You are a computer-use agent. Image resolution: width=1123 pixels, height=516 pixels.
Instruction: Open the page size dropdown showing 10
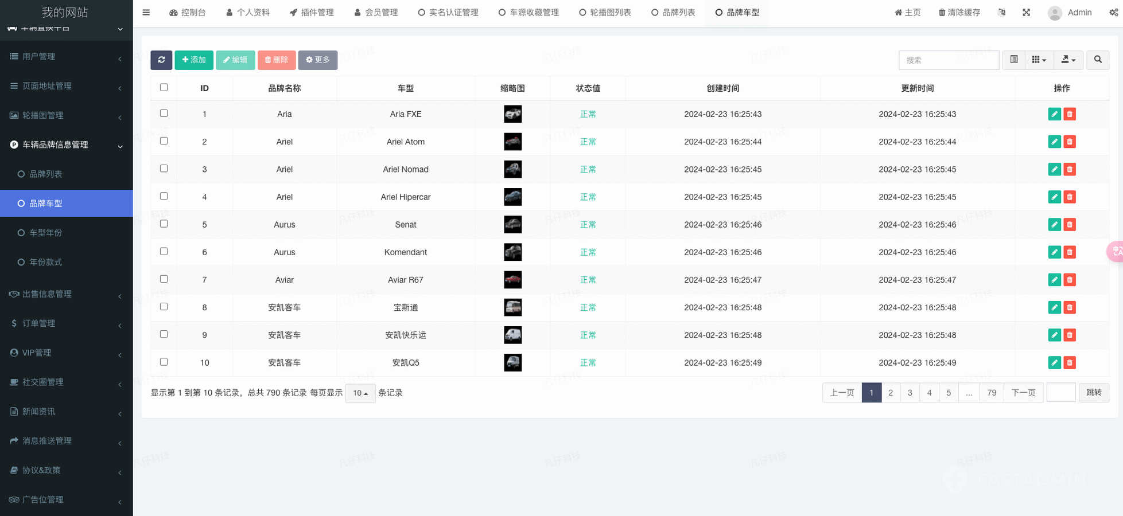(360, 393)
